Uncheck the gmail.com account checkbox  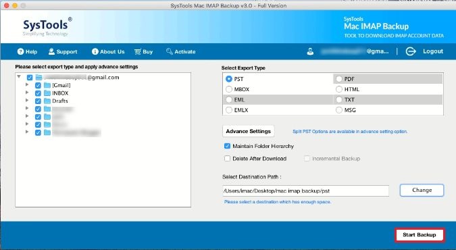[x=30, y=78]
